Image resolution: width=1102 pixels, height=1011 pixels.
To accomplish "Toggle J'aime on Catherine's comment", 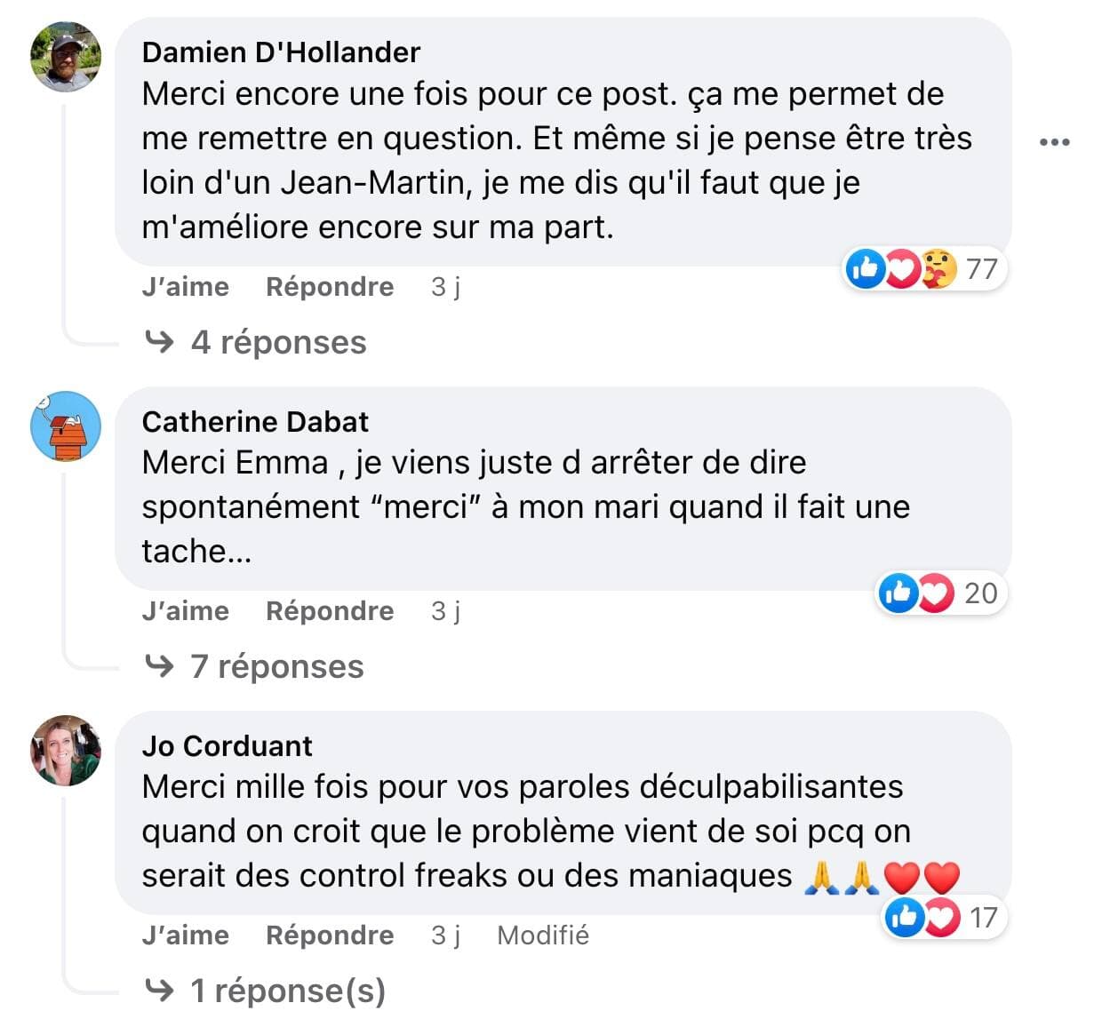I will (x=185, y=611).
